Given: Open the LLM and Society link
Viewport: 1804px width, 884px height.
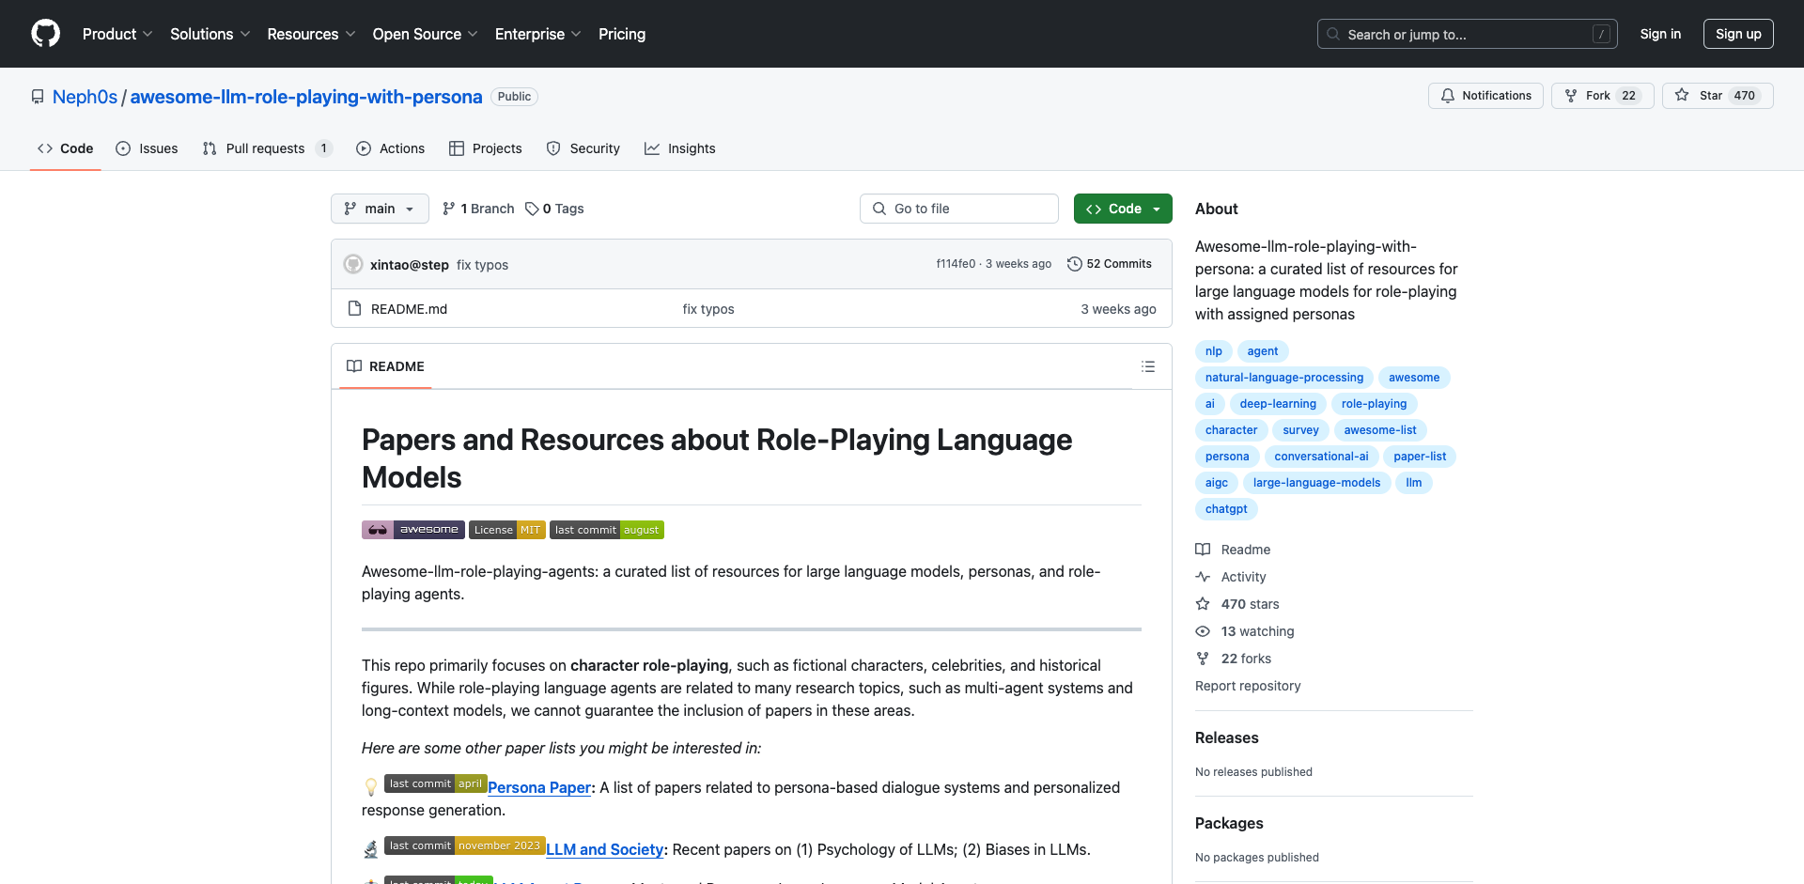Looking at the screenshot, I should coord(605,849).
